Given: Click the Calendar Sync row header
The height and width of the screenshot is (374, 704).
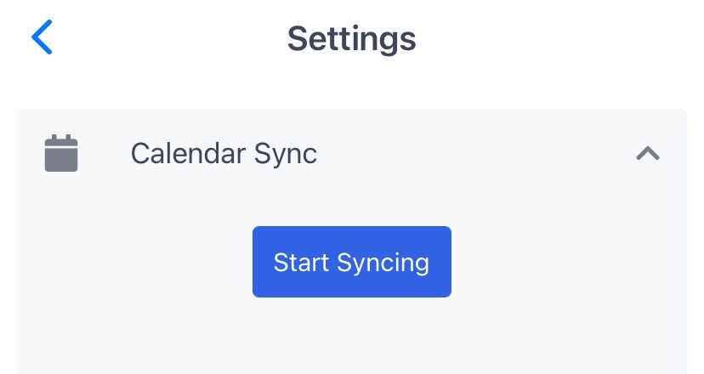Looking at the screenshot, I should 351,154.
